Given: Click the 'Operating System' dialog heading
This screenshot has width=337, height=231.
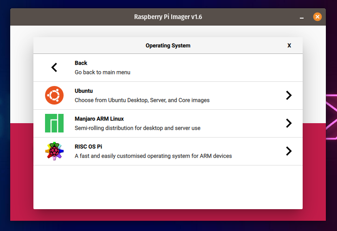Looking at the screenshot, I should (x=168, y=46).
